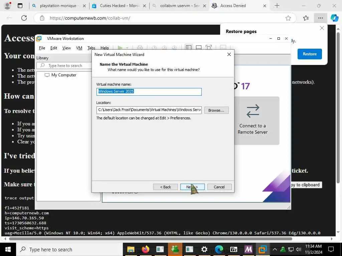Show hidden system tray icons
The height and width of the screenshot is (256, 342).
point(275,249)
